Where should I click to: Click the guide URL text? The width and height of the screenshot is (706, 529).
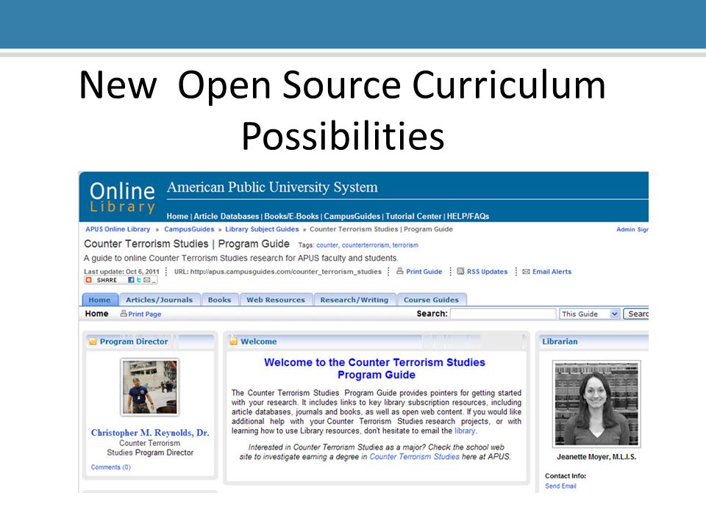click(x=278, y=272)
